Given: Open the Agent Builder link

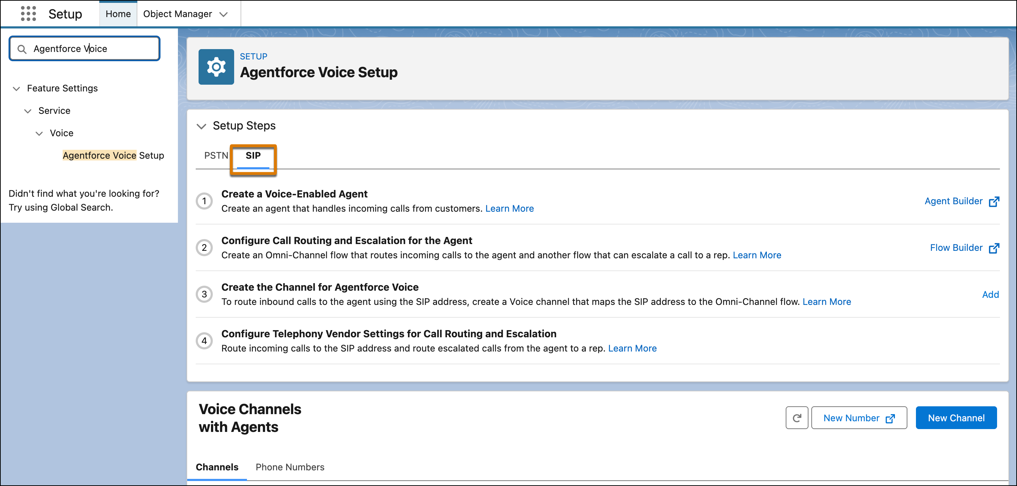Looking at the screenshot, I should pos(953,201).
